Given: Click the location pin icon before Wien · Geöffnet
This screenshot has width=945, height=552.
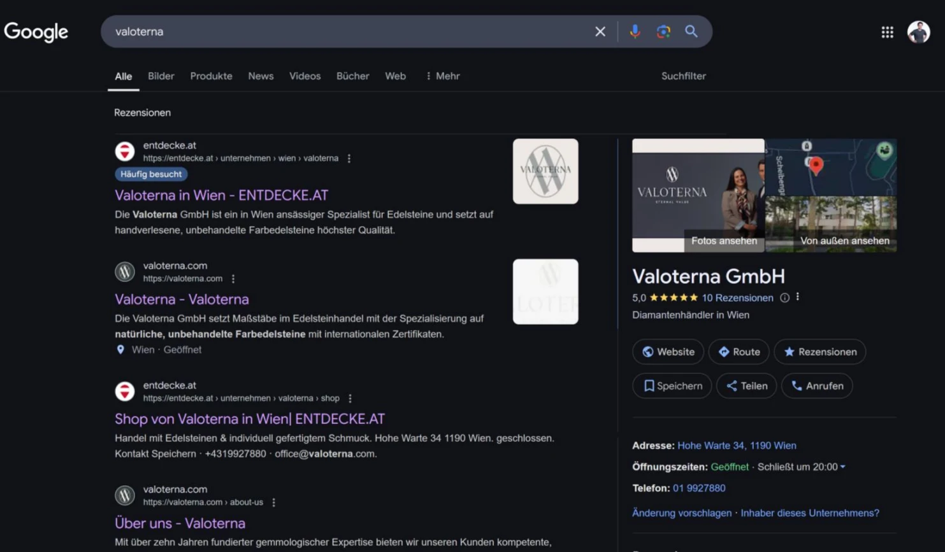Looking at the screenshot, I should coord(120,350).
